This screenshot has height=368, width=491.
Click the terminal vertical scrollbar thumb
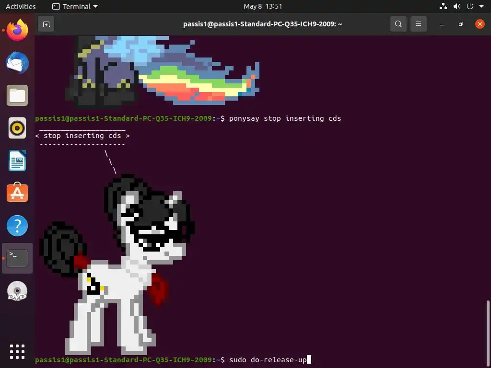point(488,333)
